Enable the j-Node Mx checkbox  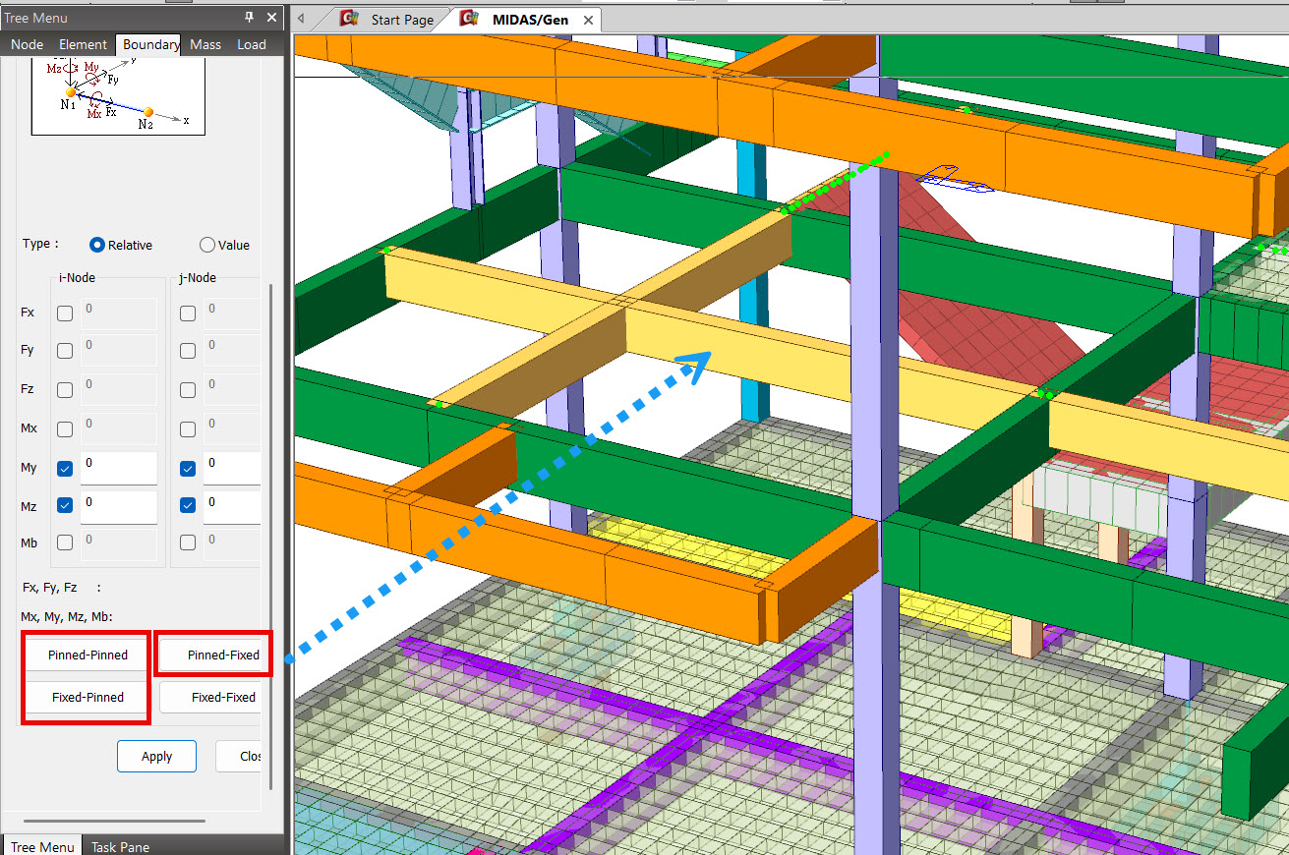tap(188, 429)
